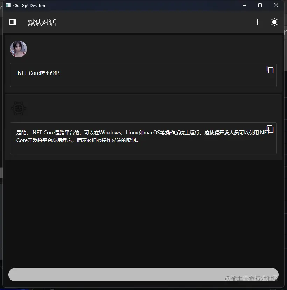Close the ChatGpt Desktop window

[x=276, y=5]
